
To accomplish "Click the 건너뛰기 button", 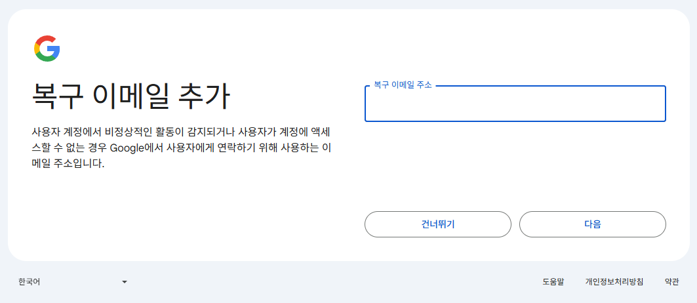I will point(438,224).
